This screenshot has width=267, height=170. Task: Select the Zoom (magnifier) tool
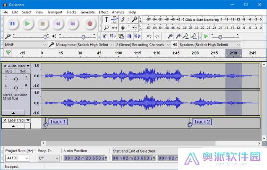[106, 28]
